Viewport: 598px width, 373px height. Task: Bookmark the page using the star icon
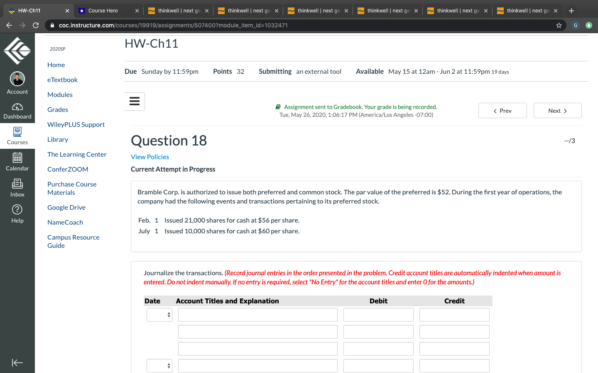tap(558, 25)
